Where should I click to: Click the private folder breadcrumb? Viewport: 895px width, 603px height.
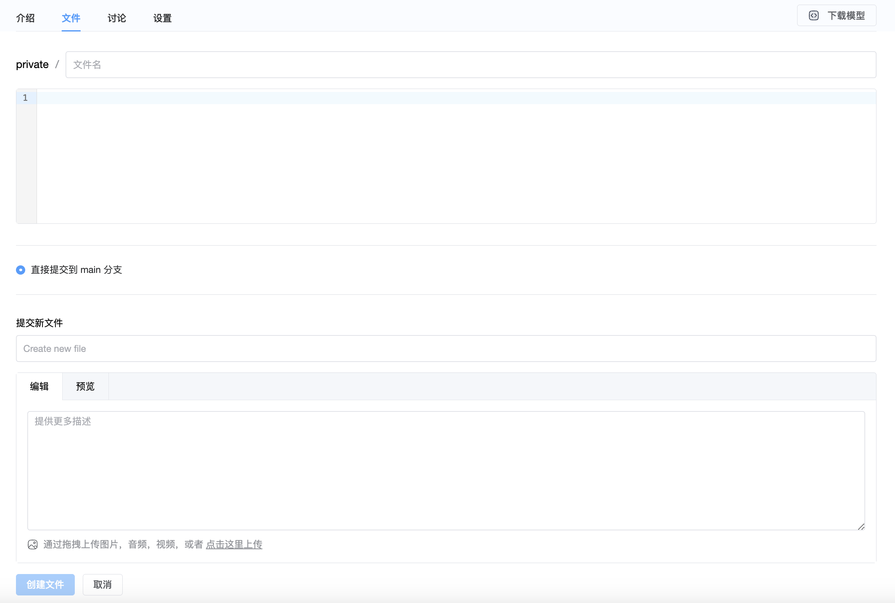pos(32,65)
